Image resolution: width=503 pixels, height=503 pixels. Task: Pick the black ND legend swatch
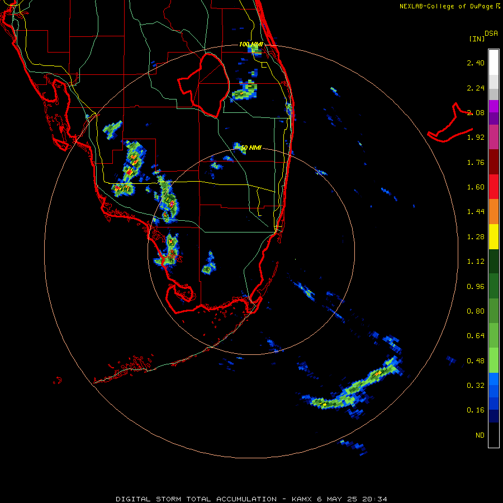click(493, 435)
